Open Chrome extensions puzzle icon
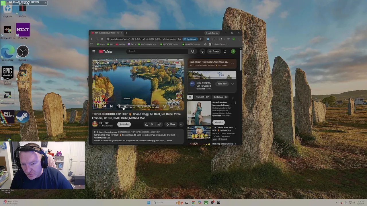Viewport: 367px width, 206px height. pyautogui.click(x=213, y=39)
